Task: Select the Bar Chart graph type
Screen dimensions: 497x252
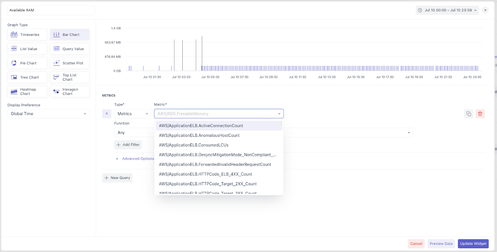Action: pyautogui.click(x=70, y=34)
